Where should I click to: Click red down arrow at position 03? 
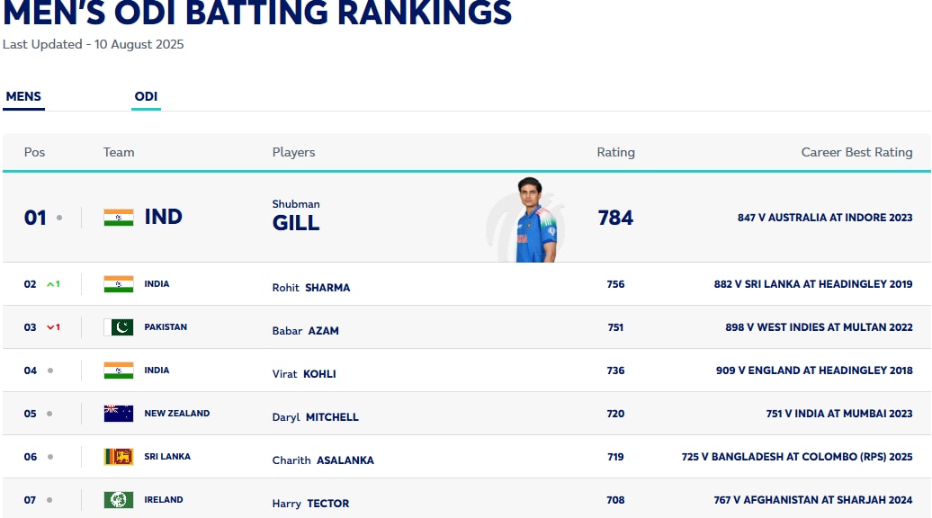52,327
